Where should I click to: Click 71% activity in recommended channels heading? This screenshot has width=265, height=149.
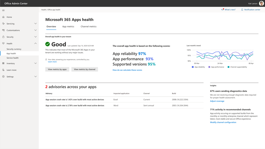tap(230, 109)
